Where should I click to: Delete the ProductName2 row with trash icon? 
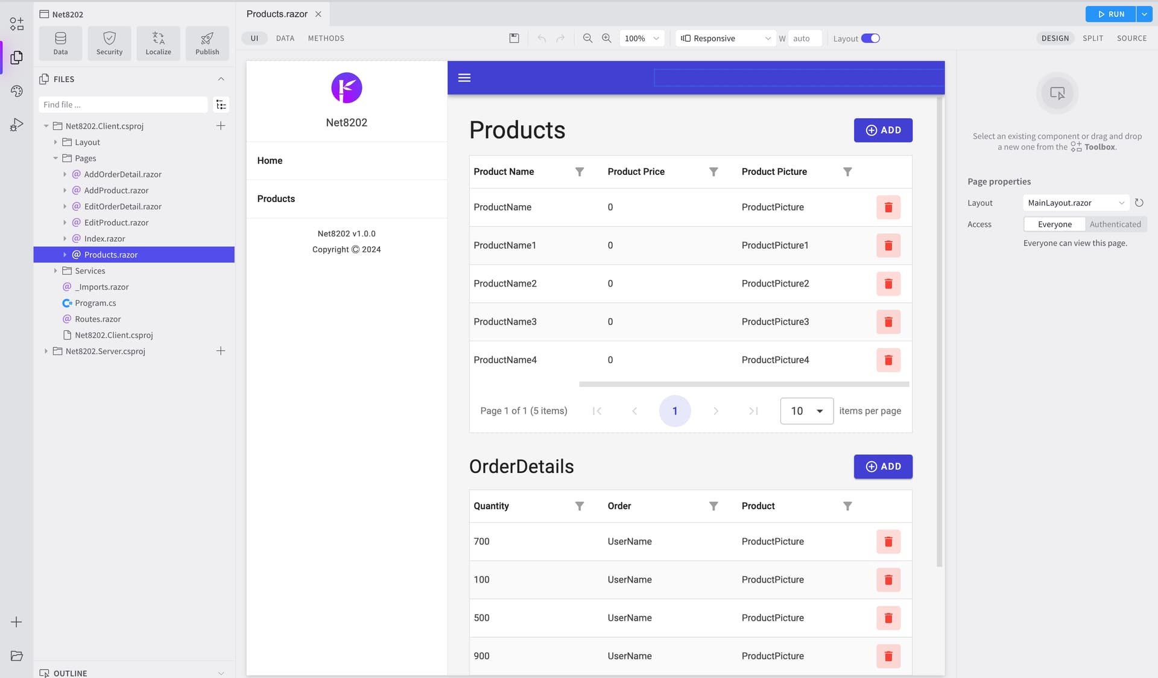tap(888, 284)
